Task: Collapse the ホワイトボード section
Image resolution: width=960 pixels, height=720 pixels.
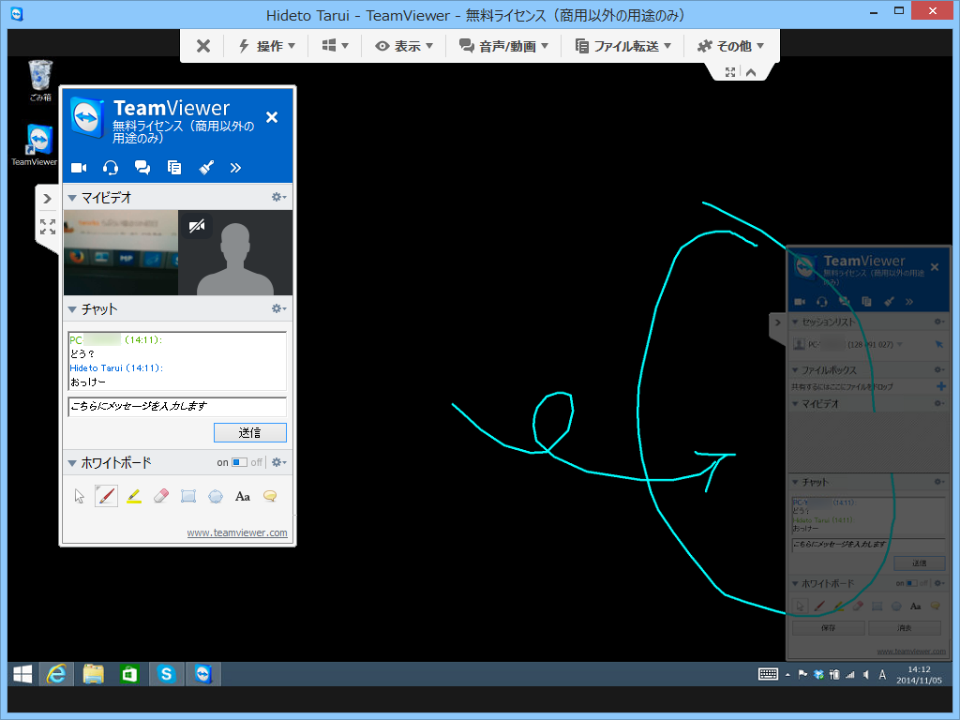Action: point(72,463)
